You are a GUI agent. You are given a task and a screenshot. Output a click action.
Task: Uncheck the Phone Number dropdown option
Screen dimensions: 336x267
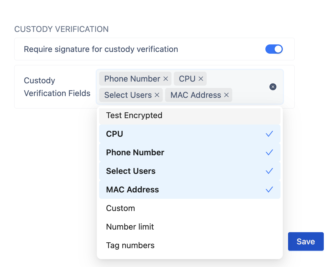point(135,152)
